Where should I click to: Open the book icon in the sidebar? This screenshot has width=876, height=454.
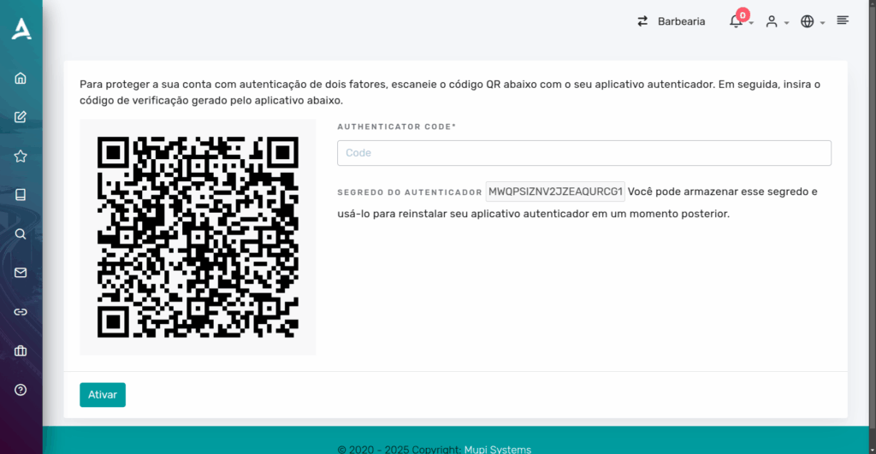click(21, 195)
